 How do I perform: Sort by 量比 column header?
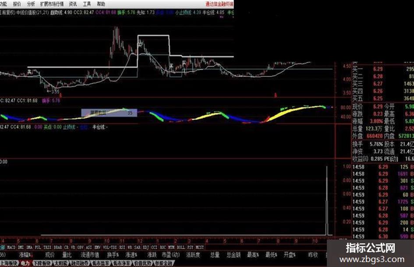tap(67, 255)
